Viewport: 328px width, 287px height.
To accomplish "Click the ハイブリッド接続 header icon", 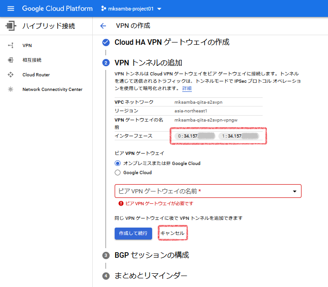I will (11, 26).
